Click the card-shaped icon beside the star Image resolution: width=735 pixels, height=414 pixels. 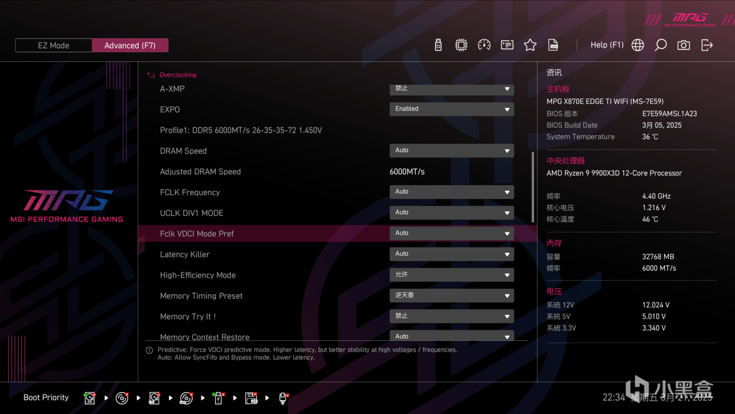coord(507,45)
